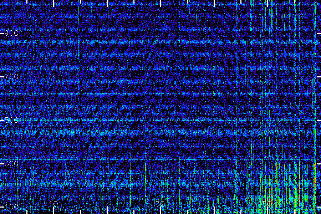Image resolution: width=321 pixels, height=214 pixels.
Task: Click the 10 time axis label
Action: pyautogui.click(x=53, y=204)
